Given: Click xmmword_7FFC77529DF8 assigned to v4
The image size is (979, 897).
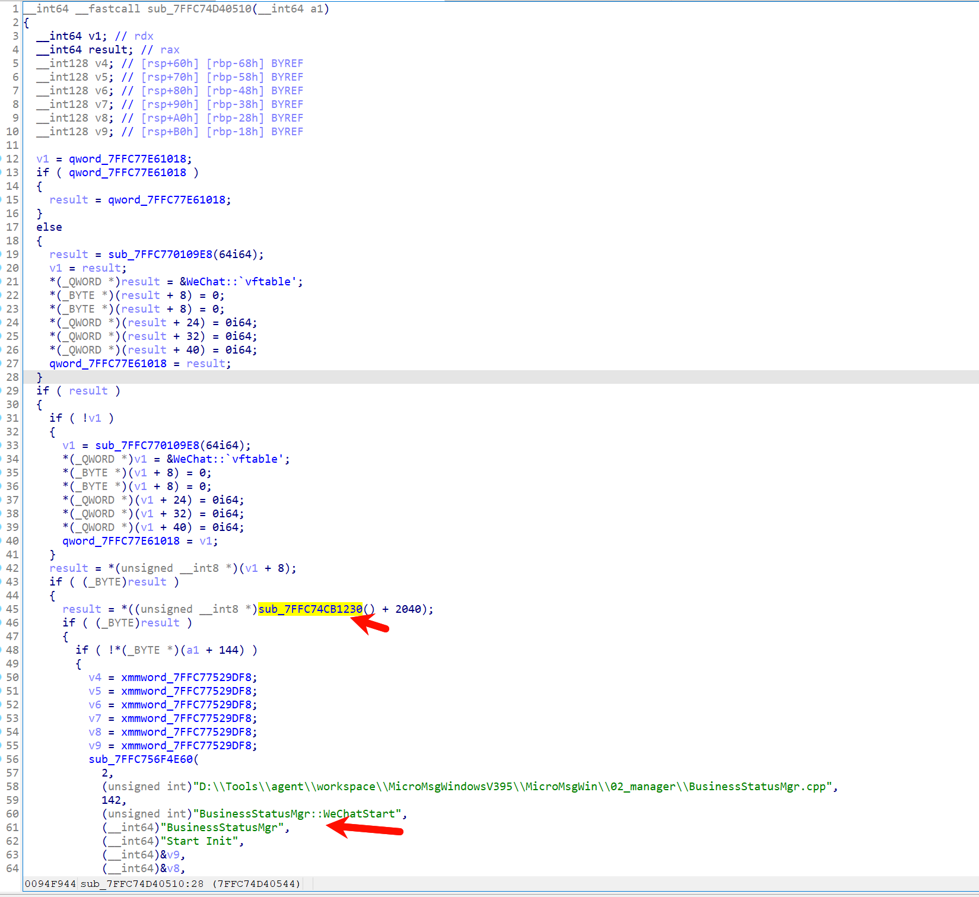Looking at the screenshot, I should (189, 677).
